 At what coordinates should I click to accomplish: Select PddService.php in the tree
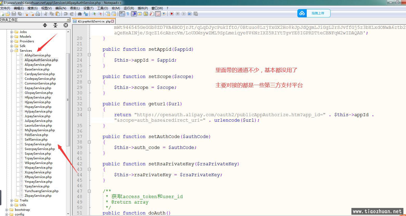(x=36, y=135)
